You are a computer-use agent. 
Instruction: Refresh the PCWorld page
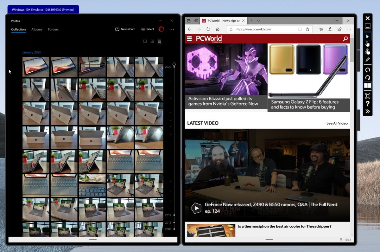tap(208, 29)
